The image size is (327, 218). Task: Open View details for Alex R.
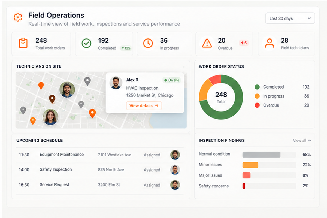click(144, 106)
